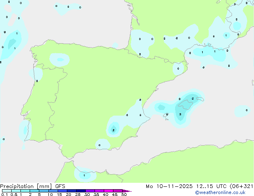Select the 10–15 mm legend color swatch
The image size is (254, 196).
click(x=53, y=191)
